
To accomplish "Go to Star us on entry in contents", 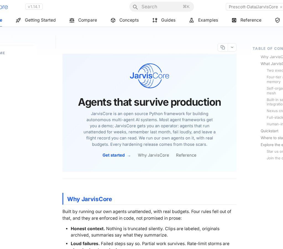I will [275, 151].
